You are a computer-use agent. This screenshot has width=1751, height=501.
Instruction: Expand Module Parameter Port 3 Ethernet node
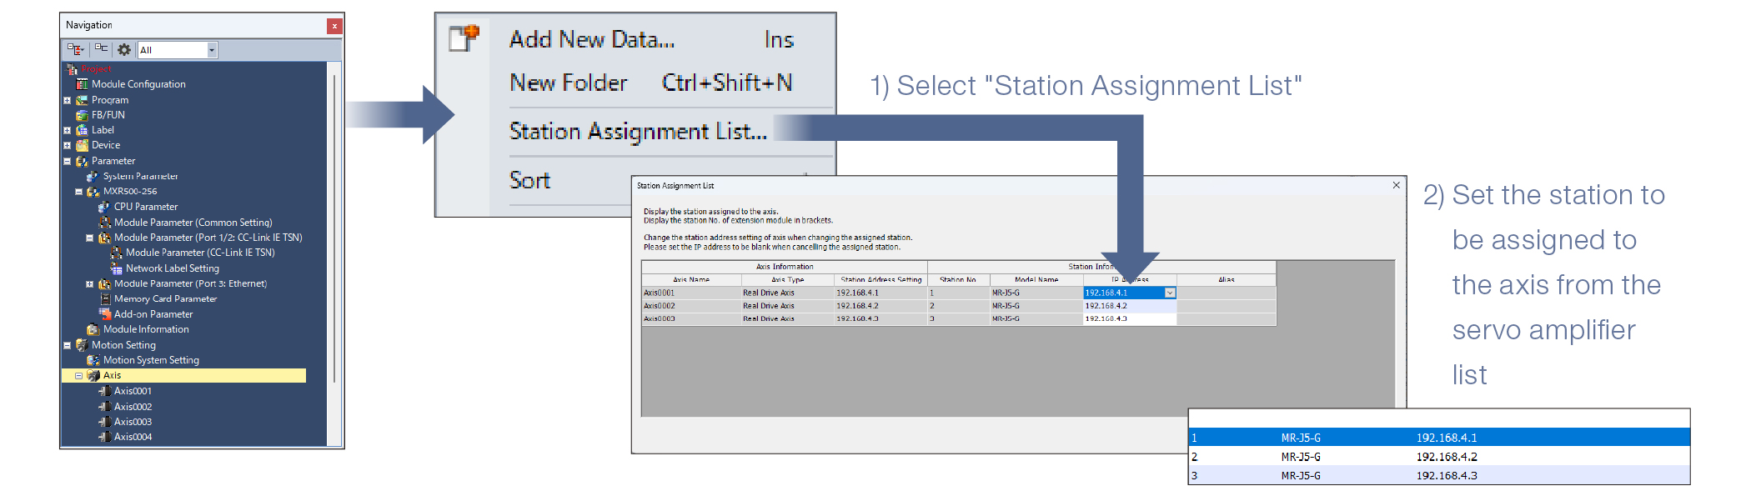pos(90,284)
